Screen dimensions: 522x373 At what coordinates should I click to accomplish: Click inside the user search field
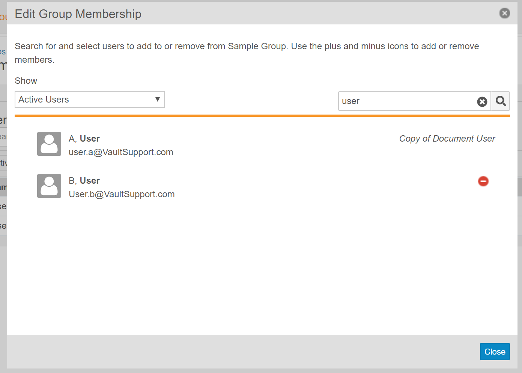pyautogui.click(x=405, y=101)
